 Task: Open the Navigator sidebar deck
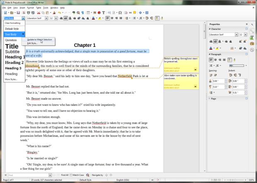coord(252,49)
